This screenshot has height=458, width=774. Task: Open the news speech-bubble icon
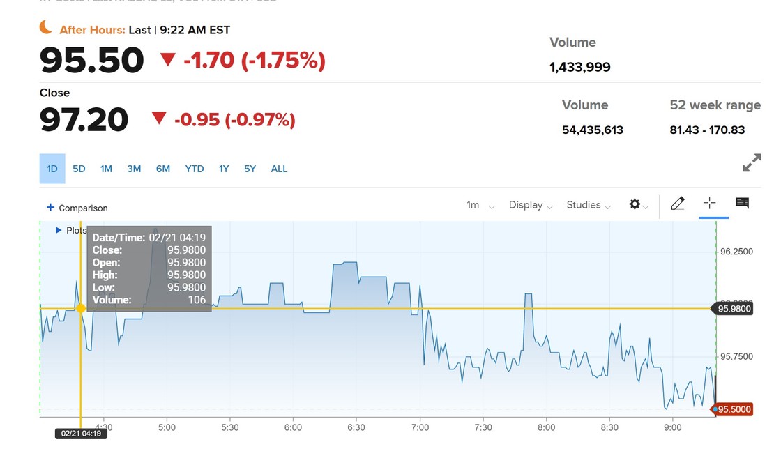[742, 203]
